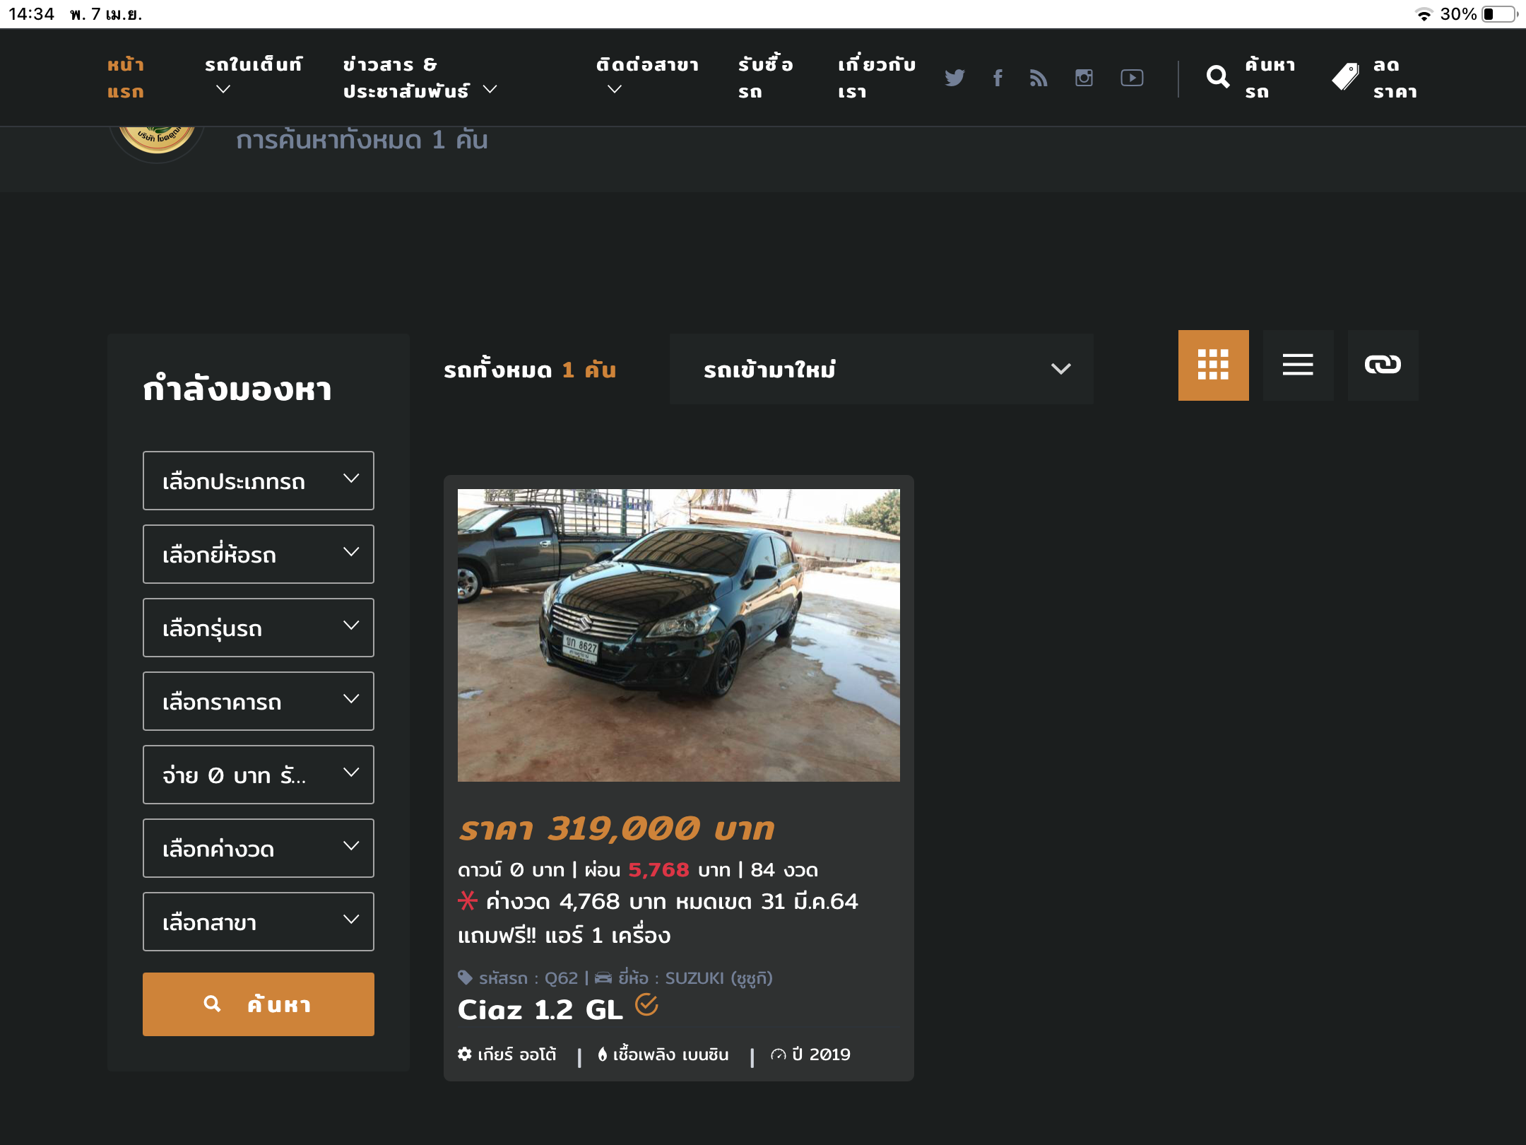Switch to list view layout
1526x1145 pixels.
[x=1298, y=365]
